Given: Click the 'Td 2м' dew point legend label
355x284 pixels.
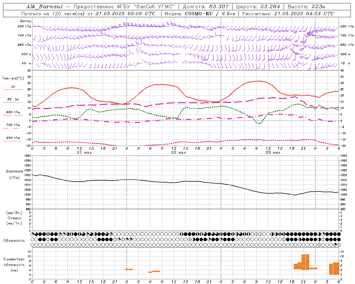Looking at the screenshot, I should pos(13,99).
